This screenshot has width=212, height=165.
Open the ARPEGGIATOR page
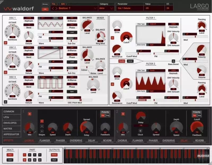[11, 134]
